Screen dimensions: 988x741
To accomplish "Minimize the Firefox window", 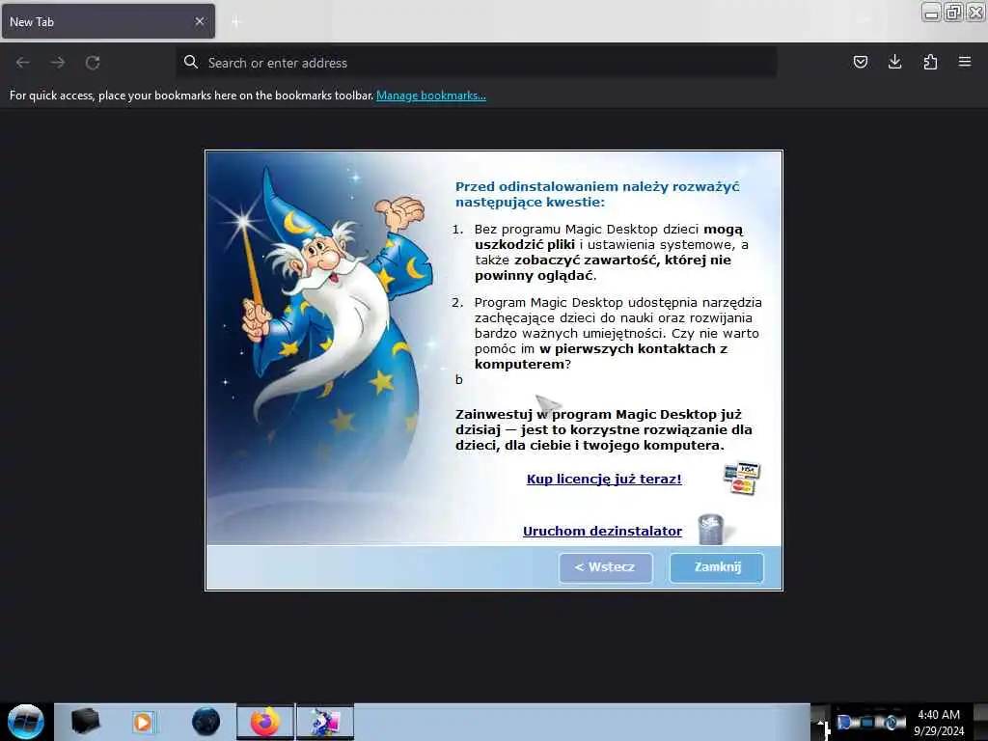I will click(x=931, y=12).
